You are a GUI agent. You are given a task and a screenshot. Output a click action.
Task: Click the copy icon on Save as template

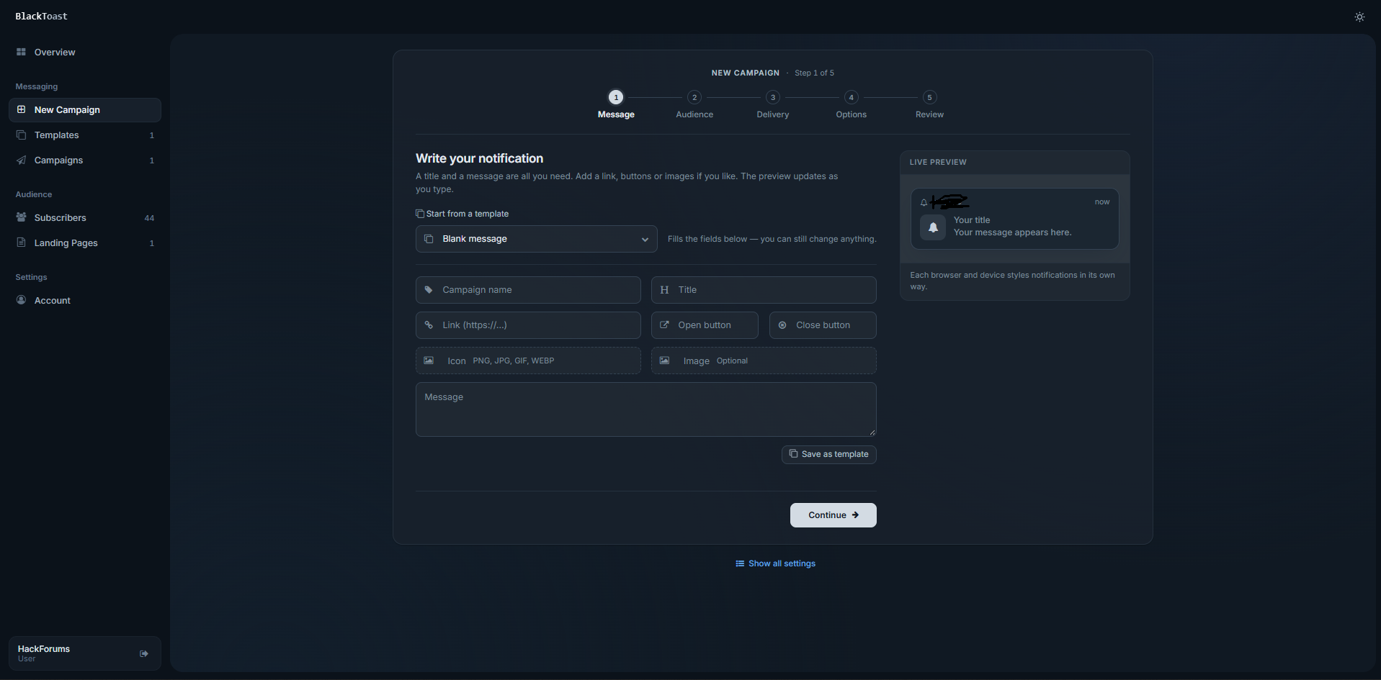click(793, 454)
